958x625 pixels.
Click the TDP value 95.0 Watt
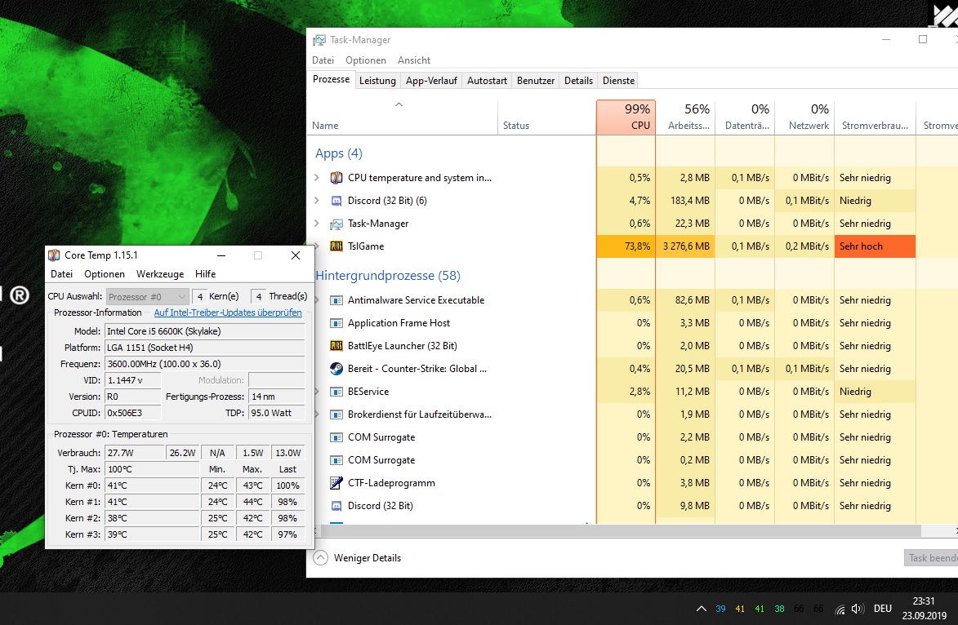[277, 413]
